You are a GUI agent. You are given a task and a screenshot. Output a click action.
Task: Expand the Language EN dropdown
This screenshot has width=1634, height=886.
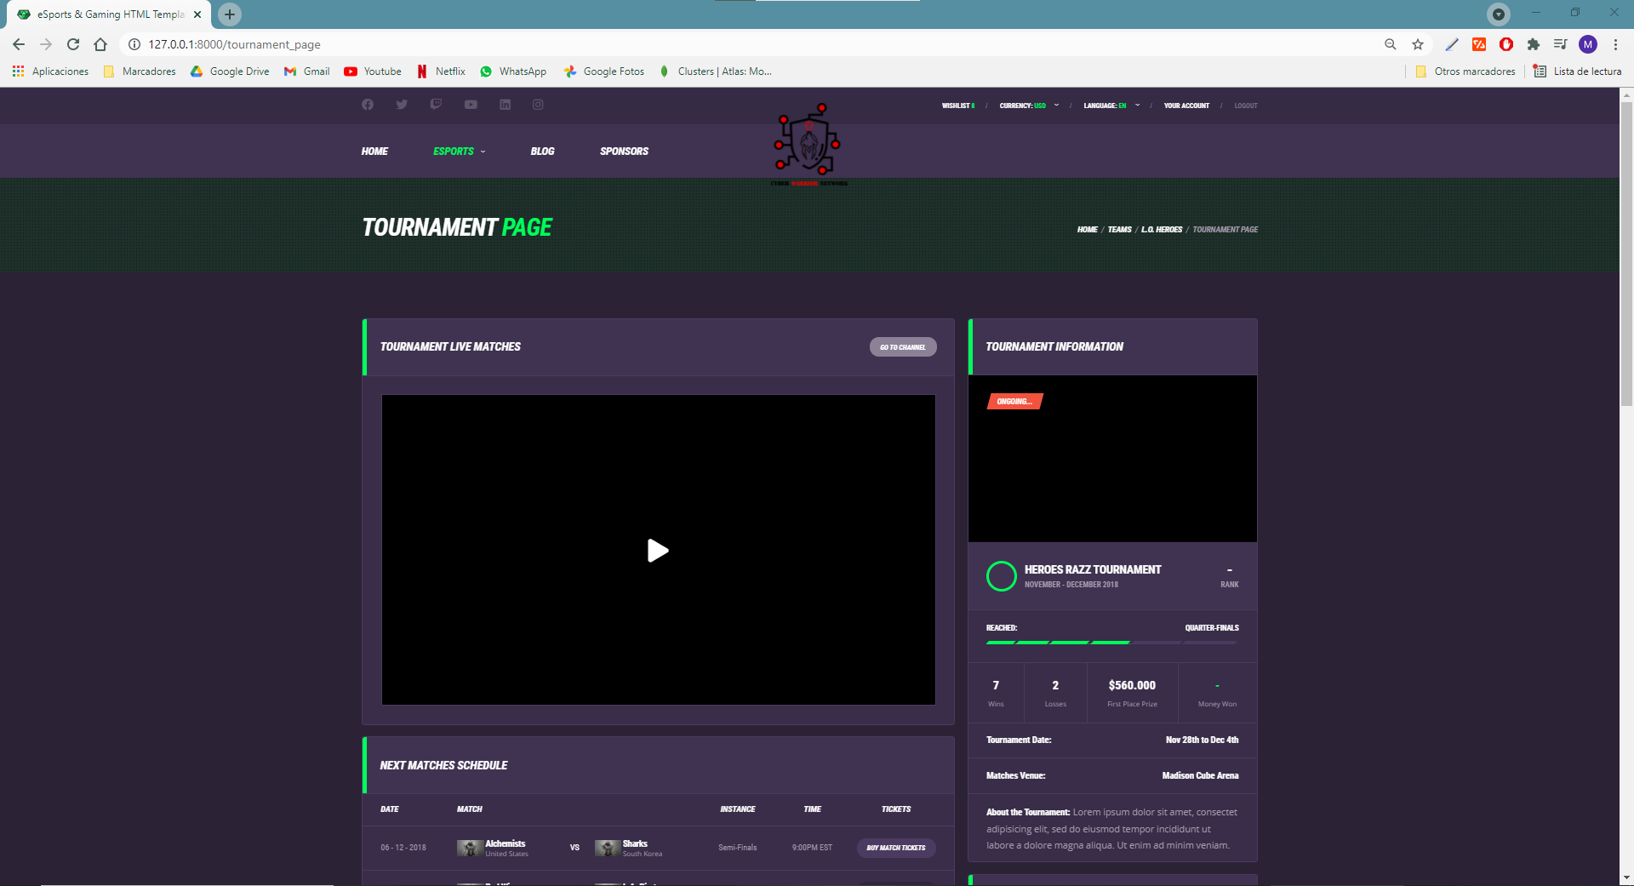[x=1111, y=106]
